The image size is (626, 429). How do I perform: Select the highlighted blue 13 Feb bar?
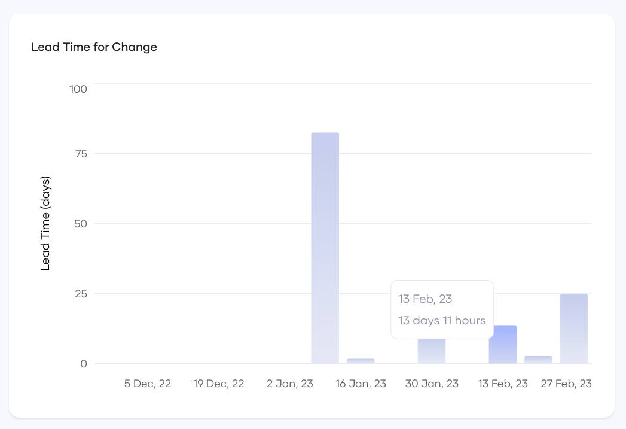click(502, 345)
